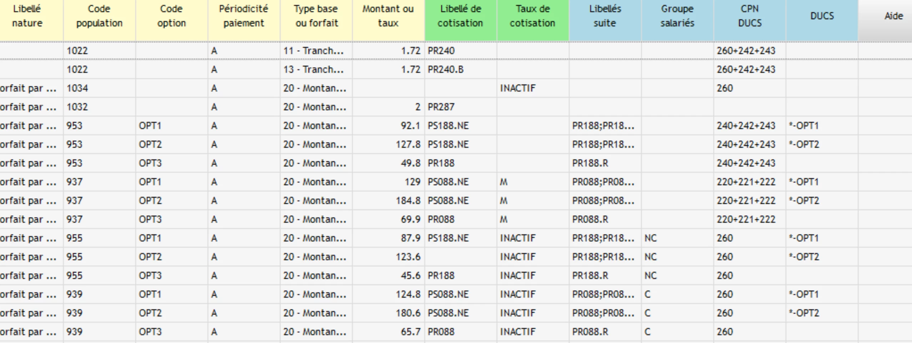Select the PR240 cotisation cell
The width and height of the screenshot is (912, 343).
[460, 51]
